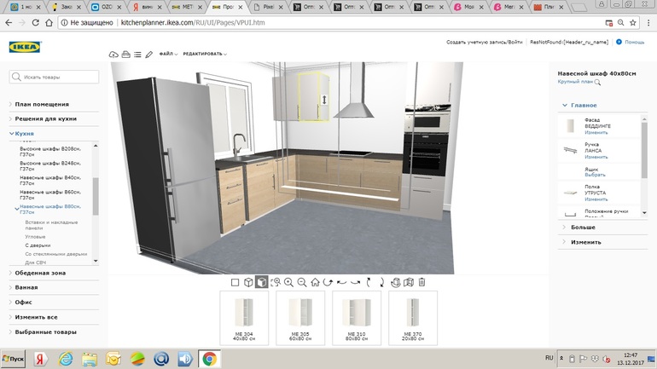This screenshot has height=369, width=657.
Task: Toggle solid 3D cube view
Action: [262, 282]
